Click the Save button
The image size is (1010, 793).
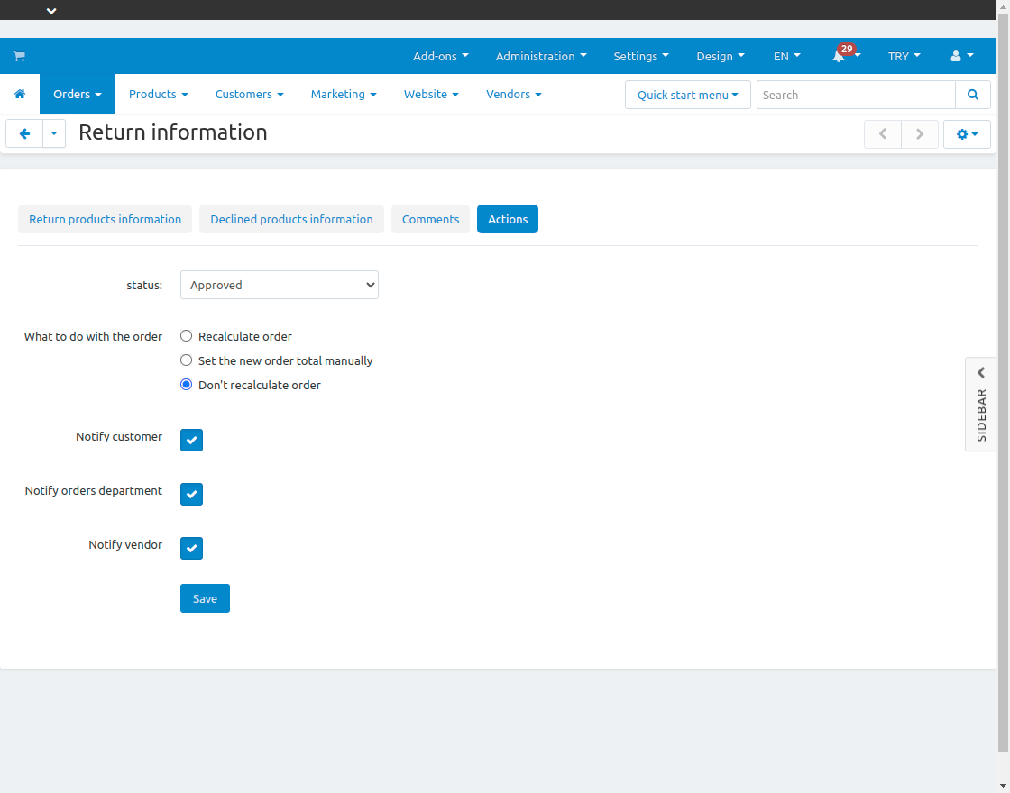[205, 597]
